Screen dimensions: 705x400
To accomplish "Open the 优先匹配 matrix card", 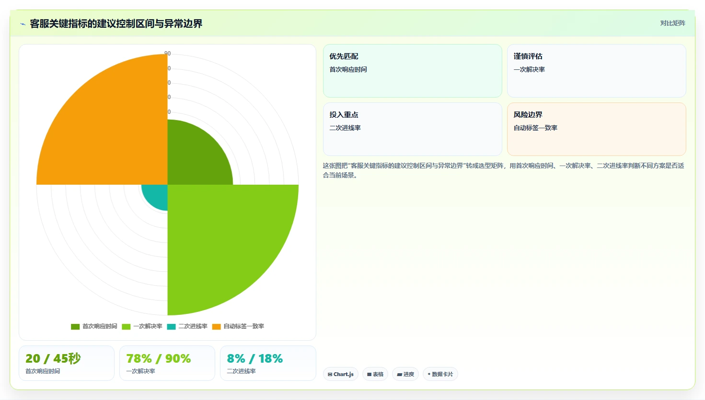I will (412, 71).
